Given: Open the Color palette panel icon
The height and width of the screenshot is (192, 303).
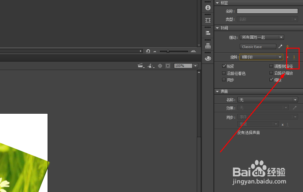Looking at the screenshot, I should [208, 58].
